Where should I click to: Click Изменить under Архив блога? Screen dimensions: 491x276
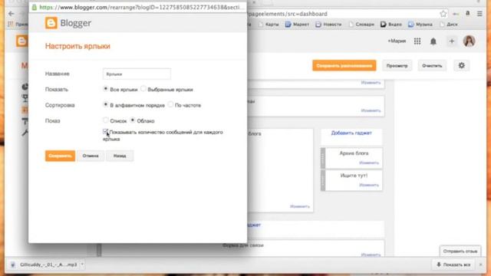(369, 163)
